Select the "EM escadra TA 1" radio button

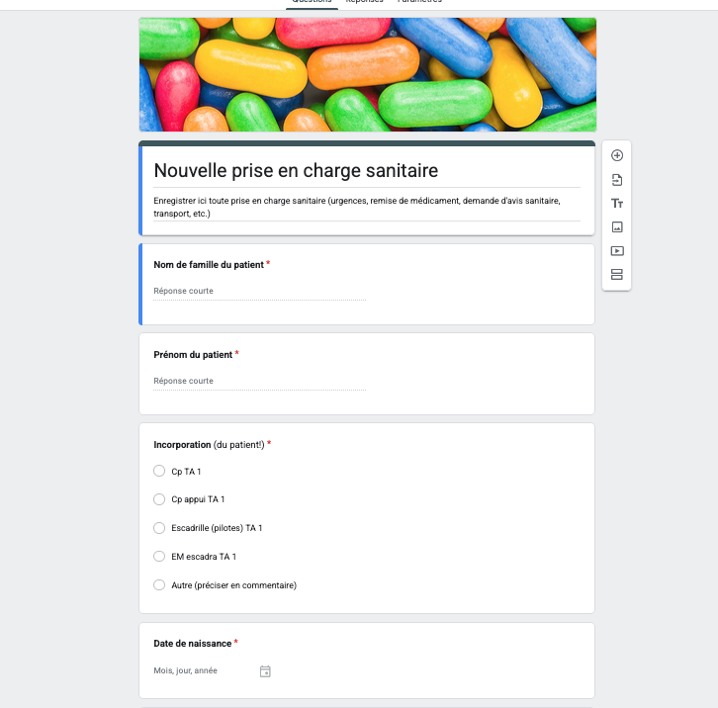coord(159,557)
